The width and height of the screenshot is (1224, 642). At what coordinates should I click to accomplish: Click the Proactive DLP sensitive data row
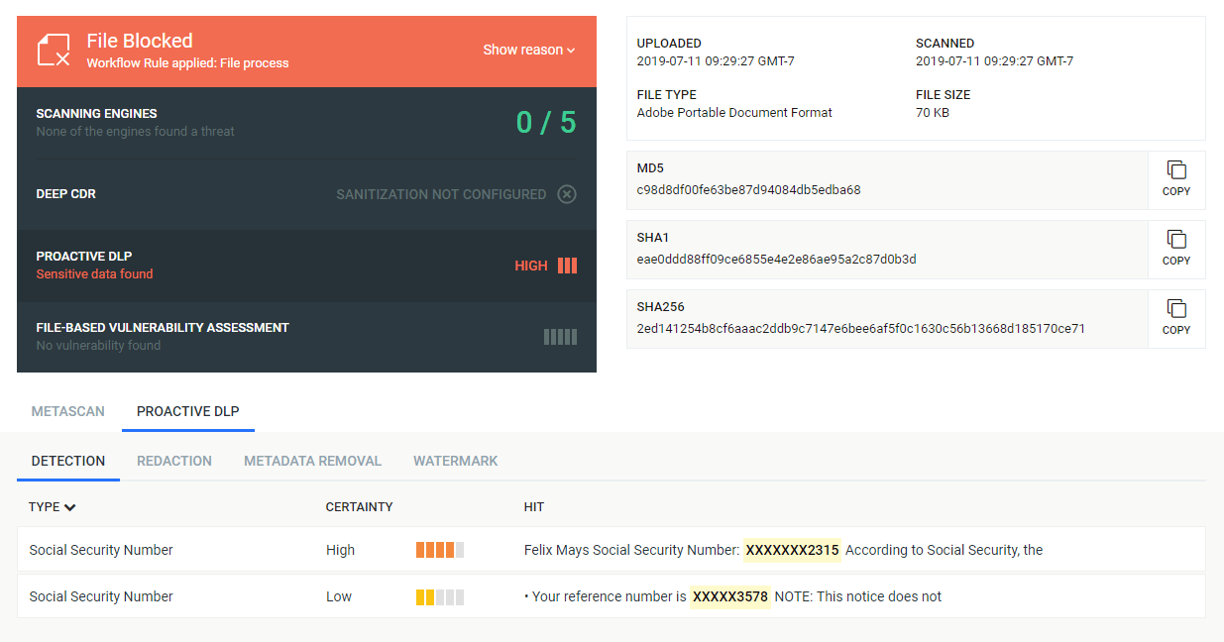pyautogui.click(x=306, y=266)
